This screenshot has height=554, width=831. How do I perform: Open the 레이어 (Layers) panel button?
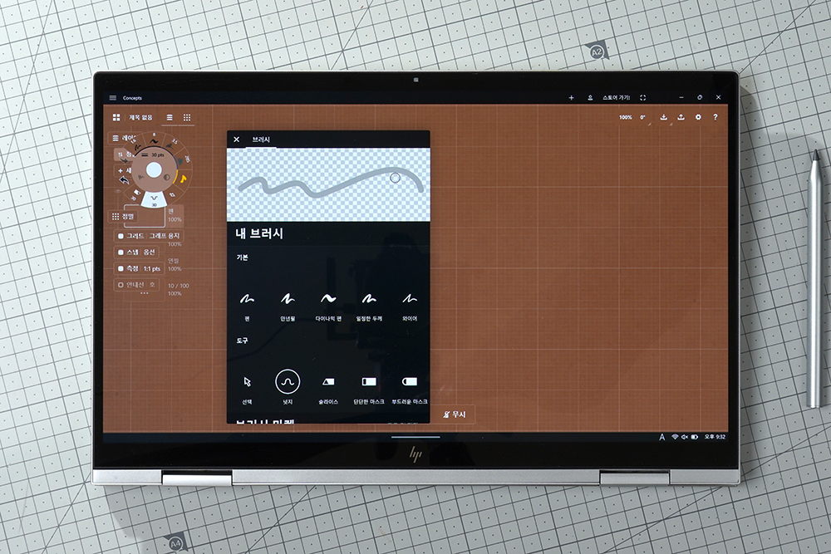[122, 138]
